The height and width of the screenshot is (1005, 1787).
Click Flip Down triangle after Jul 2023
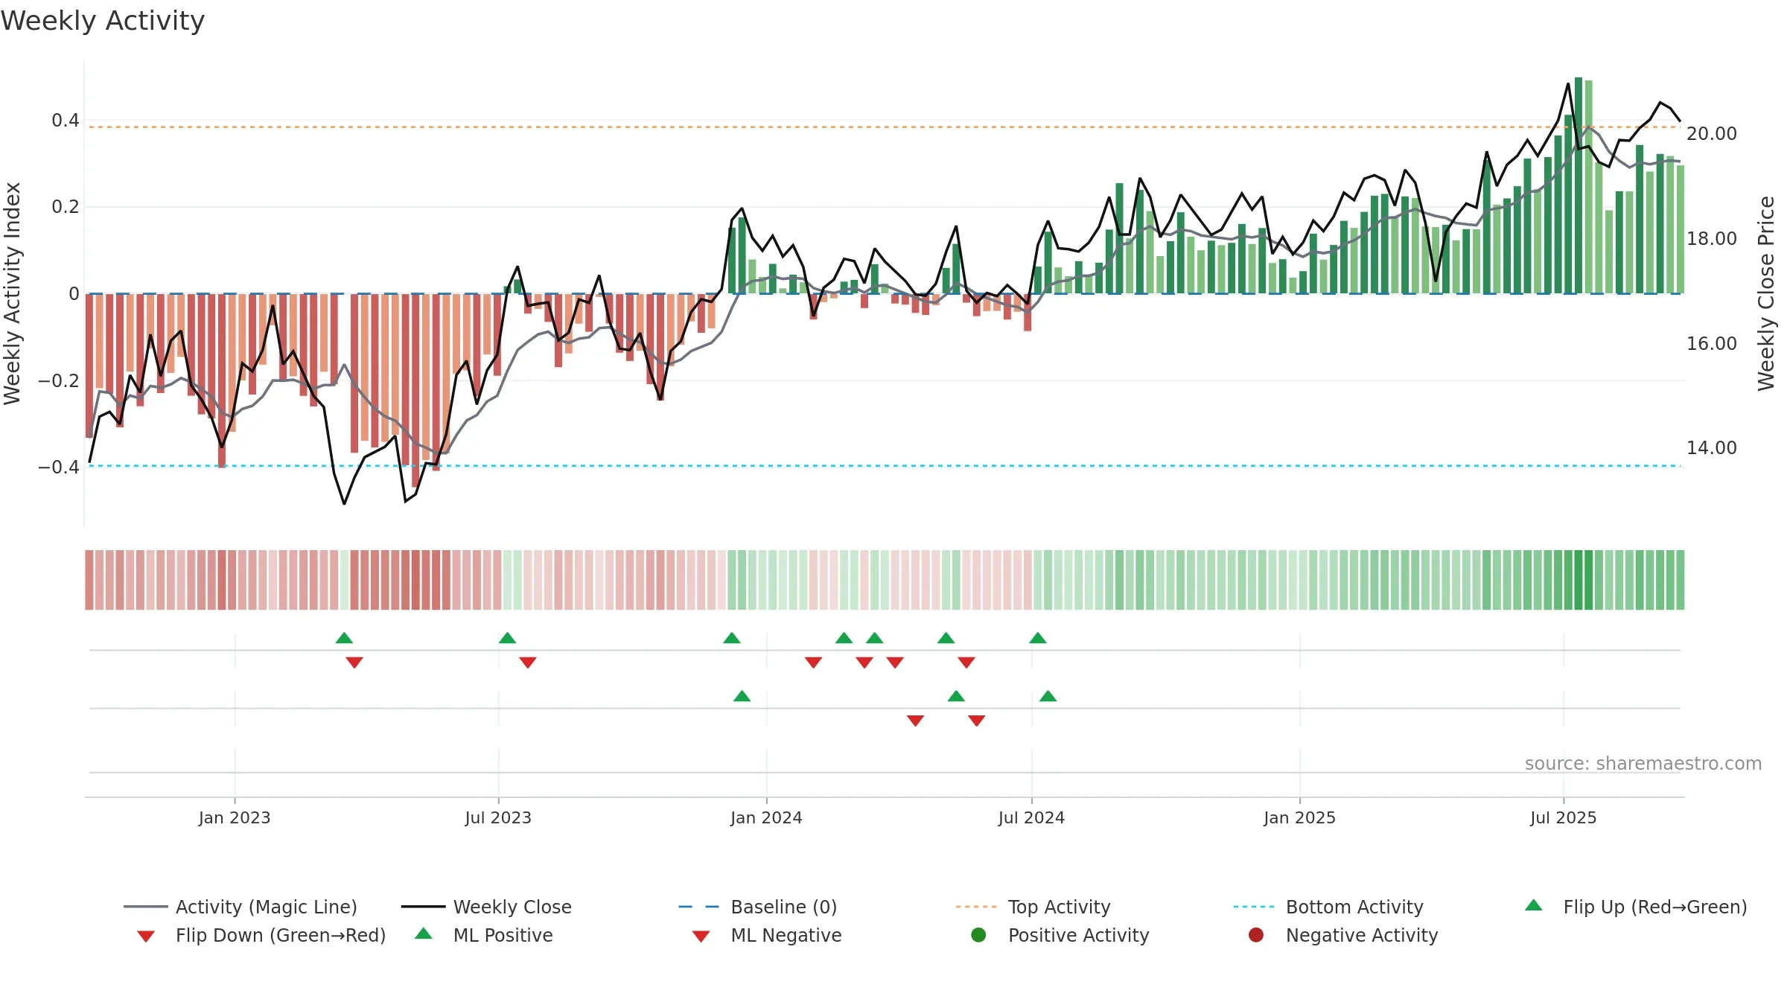pos(528,663)
